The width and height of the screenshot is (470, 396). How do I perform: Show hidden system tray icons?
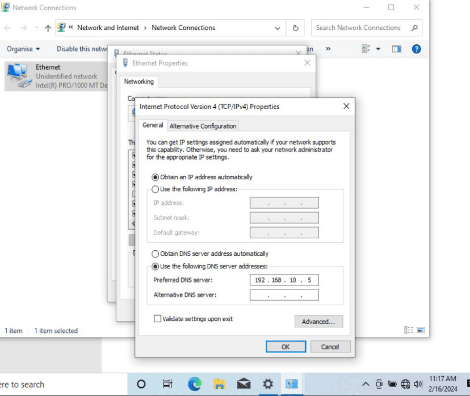coord(366,384)
